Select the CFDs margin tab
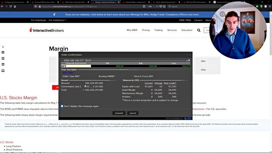 pos(203,70)
